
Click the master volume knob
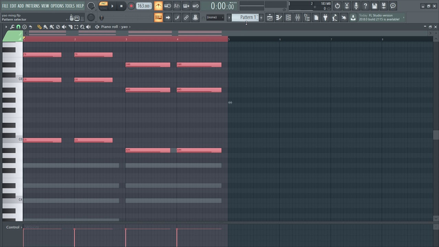[91, 6]
